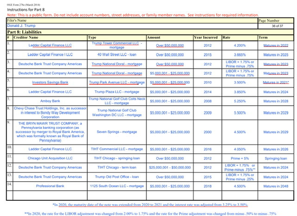Select the Prime + 5% rate cell
The width and height of the screenshot is (297, 216).
[x=240, y=159]
